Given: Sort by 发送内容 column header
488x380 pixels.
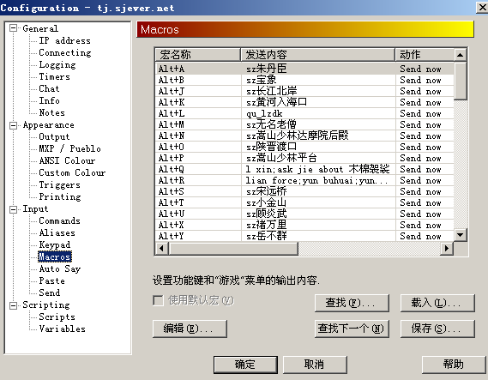Looking at the screenshot, I should coord(318,55).
